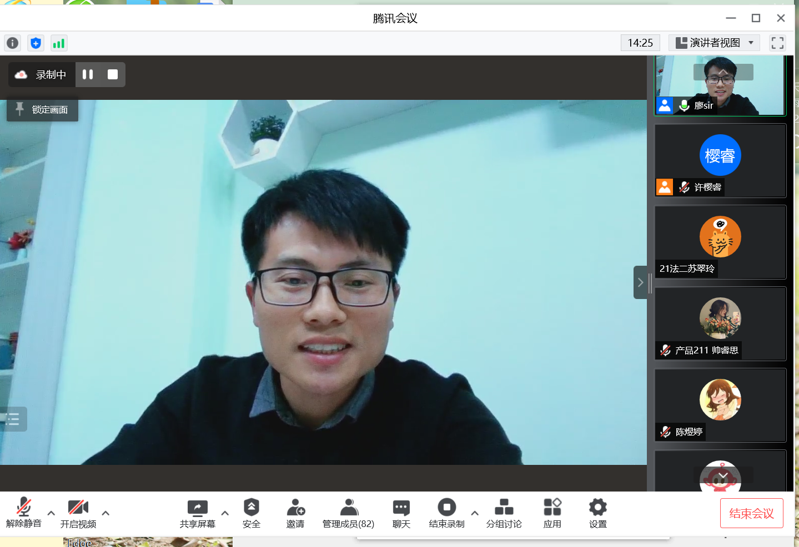
Task: Open 邀请 to invite participants
Action: [x=295, y=513]
